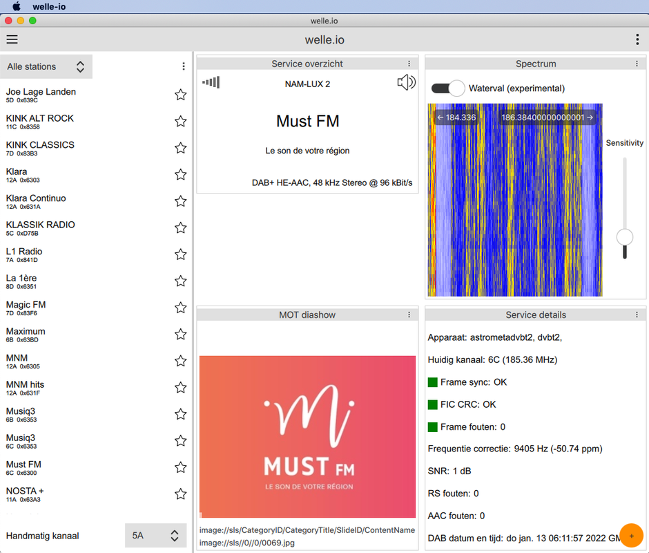649x553 pixels.
Task: Add Klara Continuo to favorites
Action: point(180,201)
